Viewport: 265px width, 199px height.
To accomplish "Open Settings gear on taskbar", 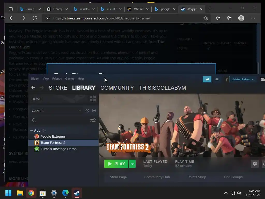I will (54, 193).
